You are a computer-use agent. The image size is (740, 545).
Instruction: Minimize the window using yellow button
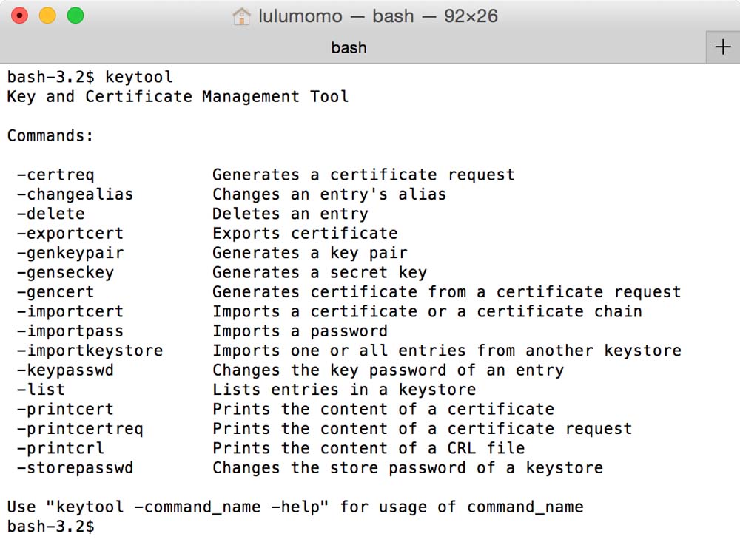(47, 16)
